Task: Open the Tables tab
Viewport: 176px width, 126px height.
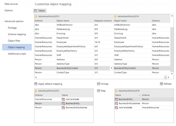Action: [x=40, y=11]
